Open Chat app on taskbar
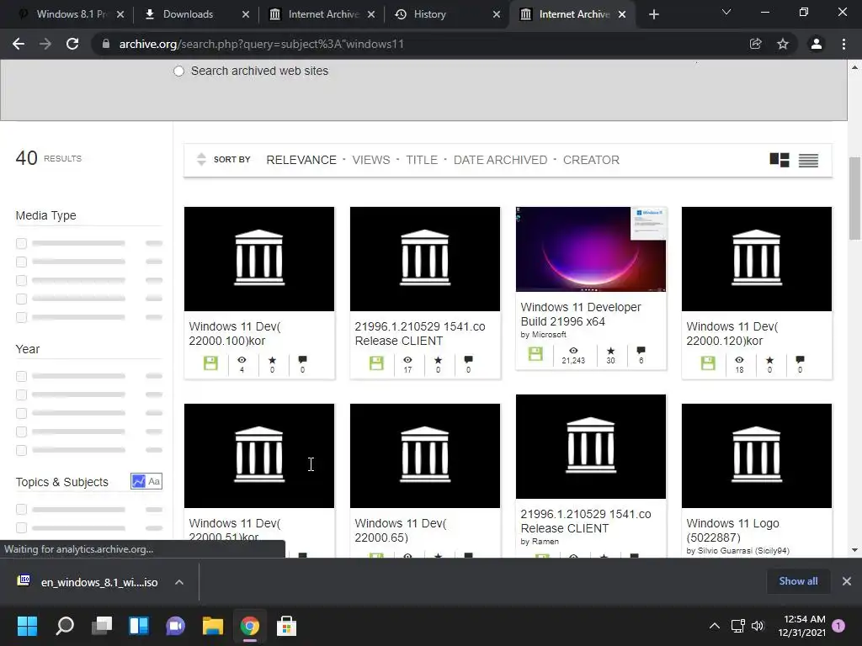Image resolution: width=862 pixels, height=646 pixels. click(x=175, y=626)
